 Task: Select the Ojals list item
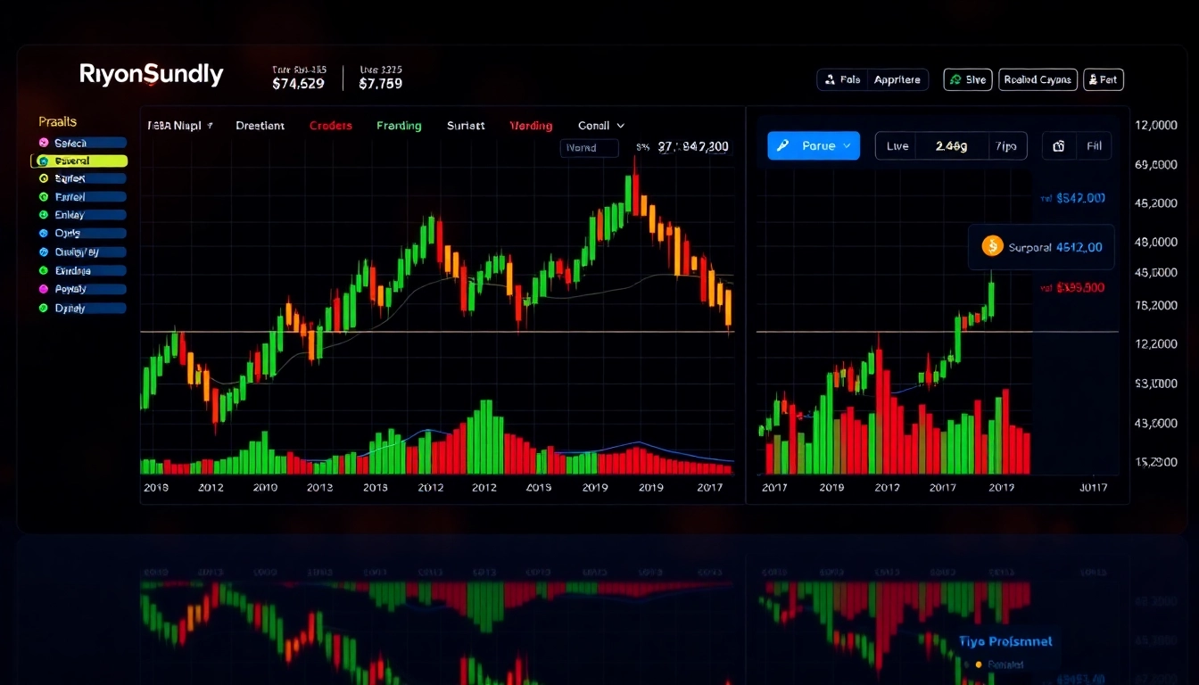pyautogui.click(x=82, y=234)
